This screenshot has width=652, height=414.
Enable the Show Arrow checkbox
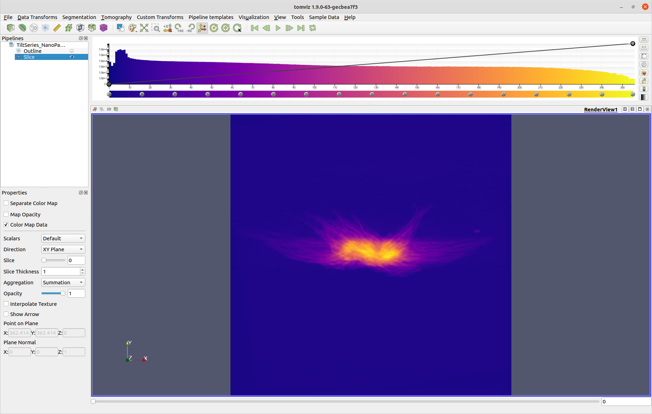click(x=6, y=314)
